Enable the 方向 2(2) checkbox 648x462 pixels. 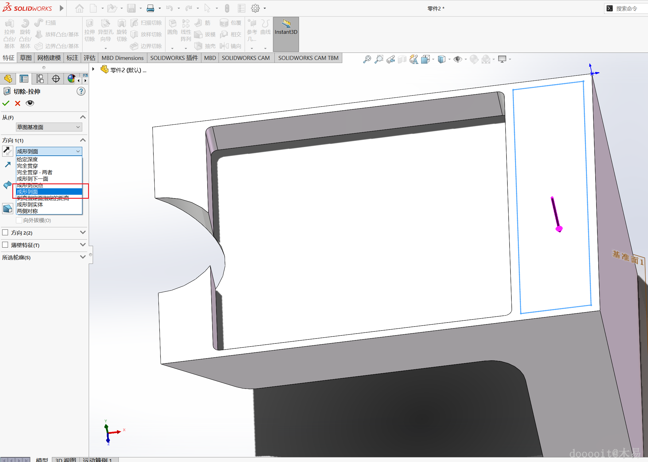(x=5, y=233)
